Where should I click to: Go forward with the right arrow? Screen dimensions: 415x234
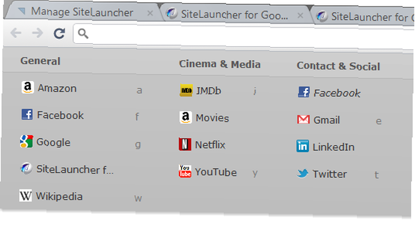tap(37, 33)
